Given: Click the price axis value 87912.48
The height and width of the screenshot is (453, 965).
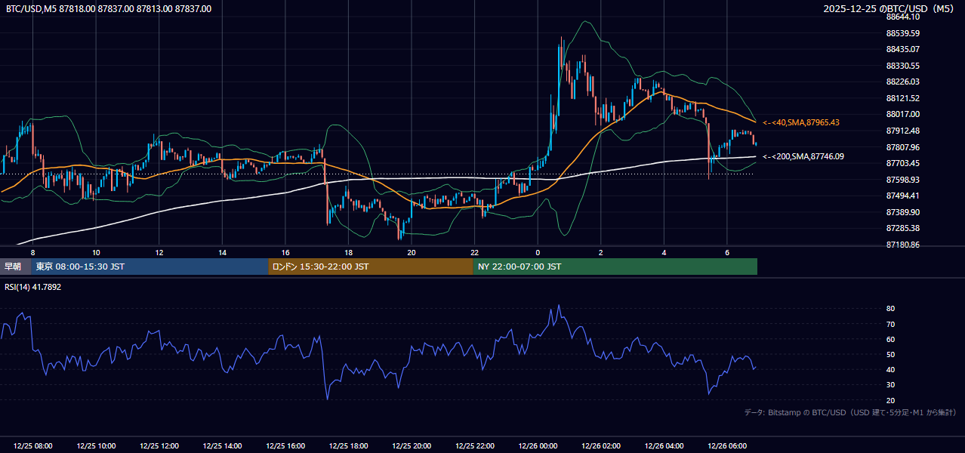Looking at the screenshot, I should coord(903,131).
